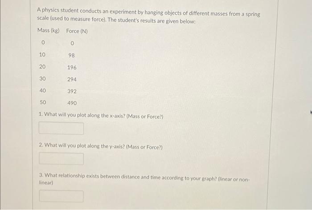312x210 pixels.
Task: Click the force value 490 in table
Action: (x=72, y=103)
